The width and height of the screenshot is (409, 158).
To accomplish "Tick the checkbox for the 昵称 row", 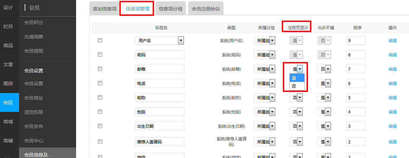I will click(100, 97).
